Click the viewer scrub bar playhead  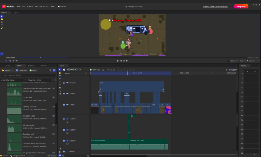41,58
